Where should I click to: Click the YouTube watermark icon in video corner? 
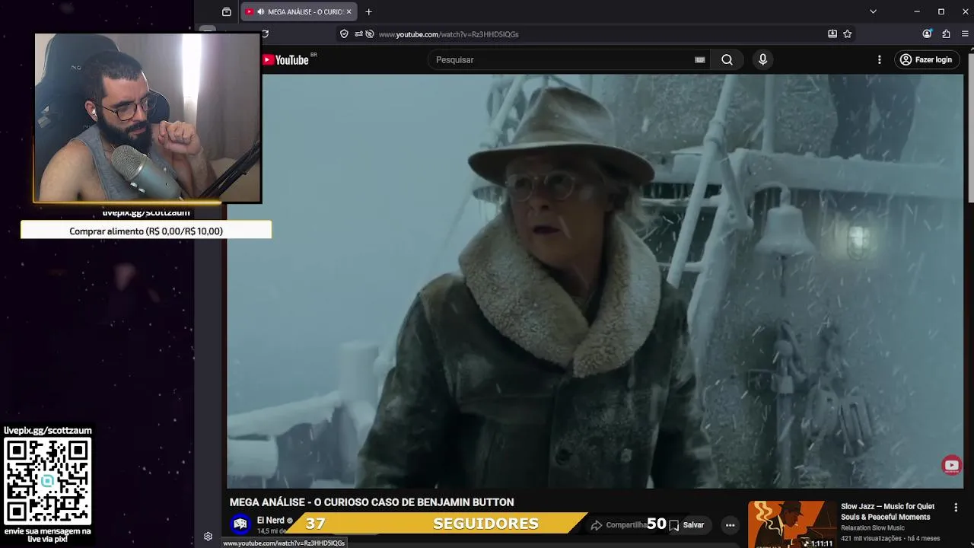point(951,466)
